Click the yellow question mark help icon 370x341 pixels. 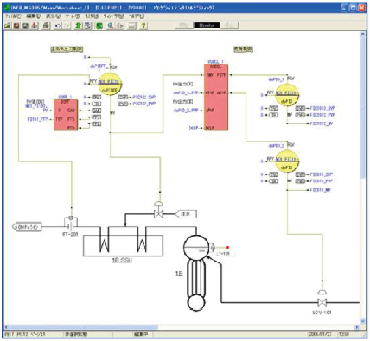(x=143, y=26)
